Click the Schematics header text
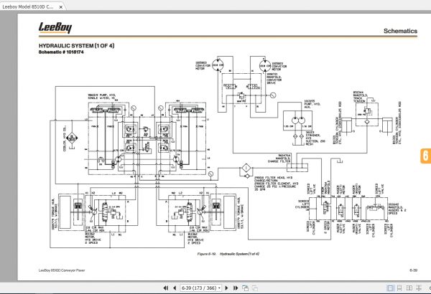This screenshot has width=431, height=294. [x=400, y=31]
